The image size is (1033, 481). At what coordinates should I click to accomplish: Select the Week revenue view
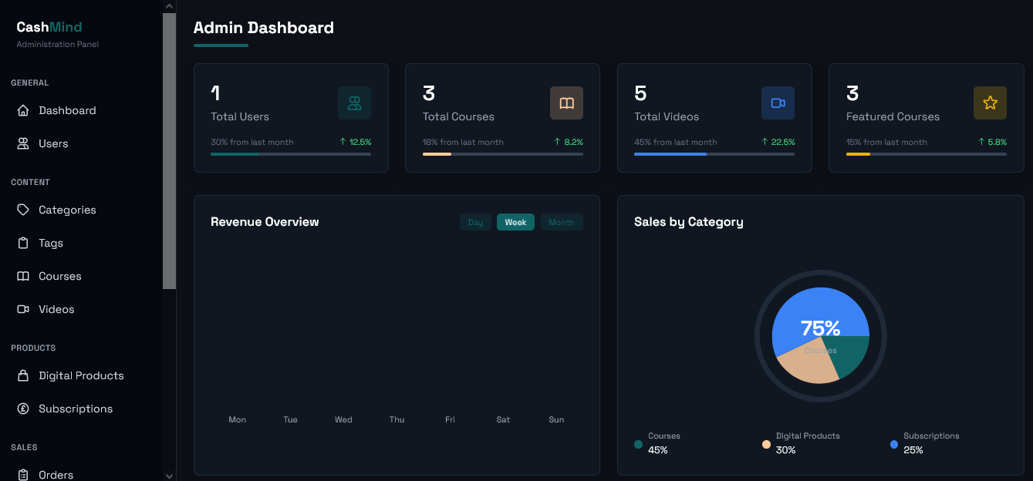pos(515,222)
